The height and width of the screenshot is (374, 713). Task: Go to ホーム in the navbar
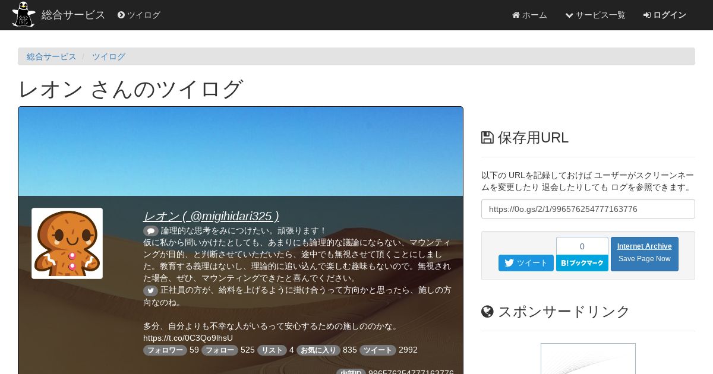click(529, 15)
